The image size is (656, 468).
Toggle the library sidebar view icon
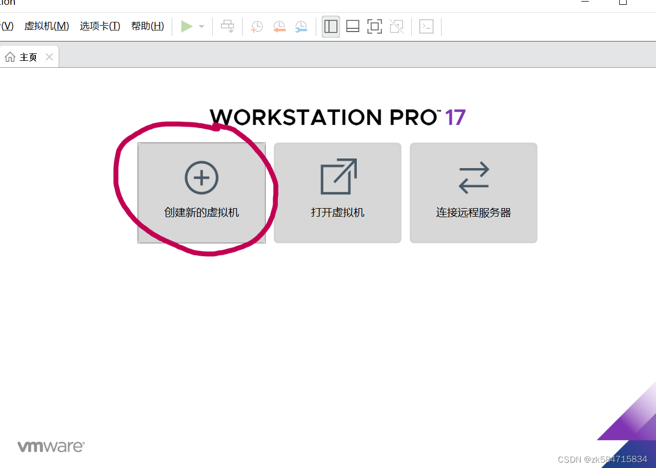[x=331, y=26]
